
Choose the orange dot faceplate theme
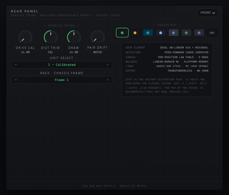pyautogui.click(x=135, y=33)
